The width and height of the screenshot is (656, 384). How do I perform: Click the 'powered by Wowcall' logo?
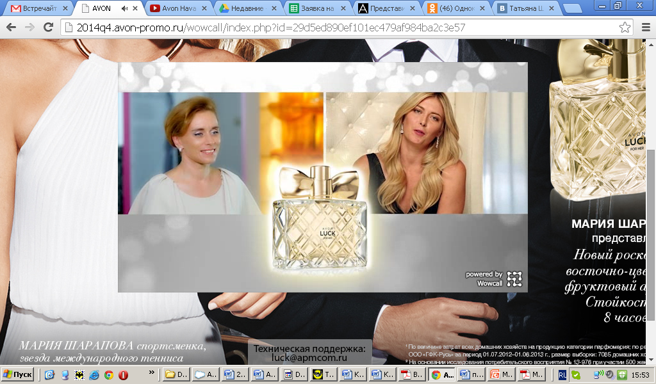tap(494, 279)
